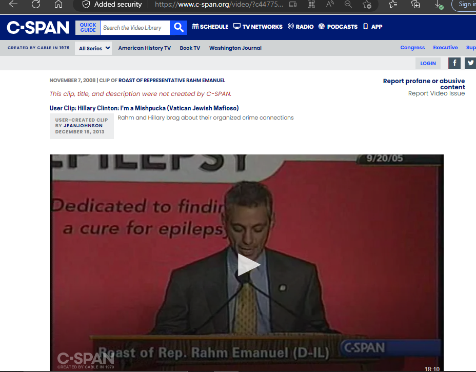Click the C-SPAN logo in header
Viewport: 476px width, 372px height.
click(38, 28)
